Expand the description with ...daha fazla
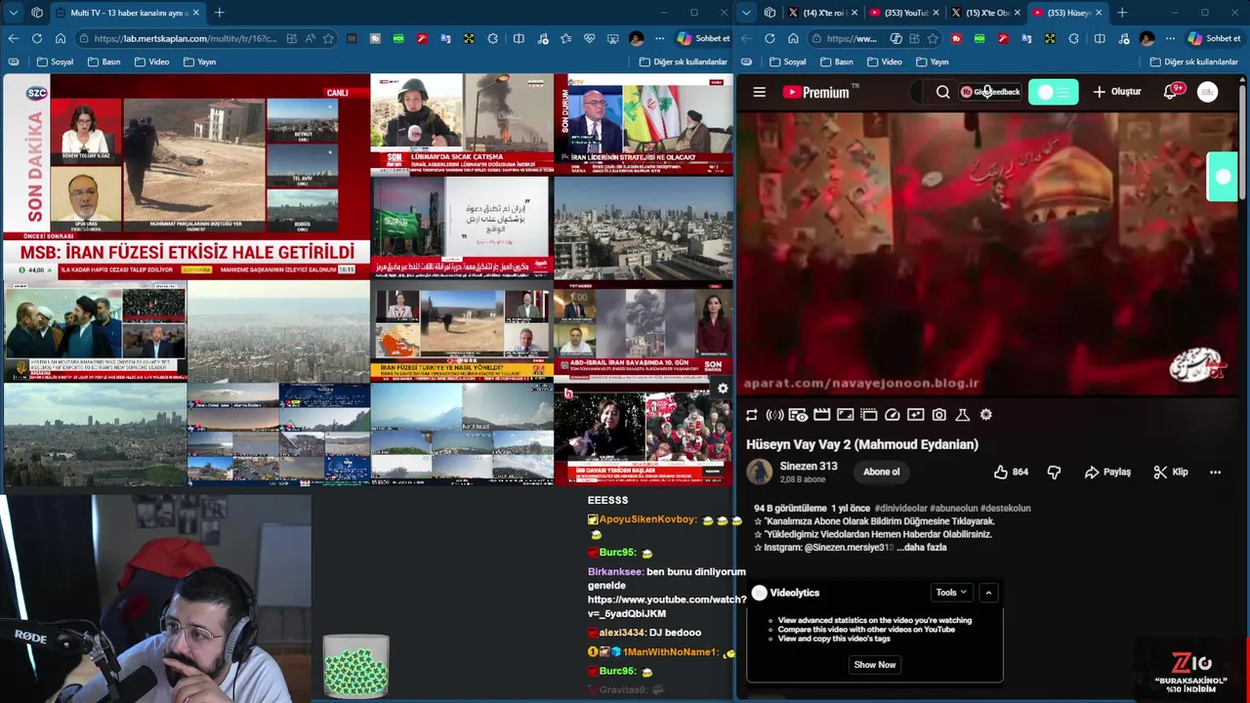1250x703 pixels. (x=922, y=547)
